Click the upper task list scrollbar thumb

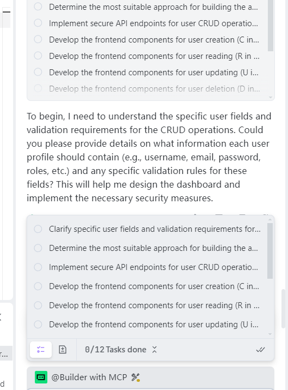pyautogui.click(x=271, y=26)
